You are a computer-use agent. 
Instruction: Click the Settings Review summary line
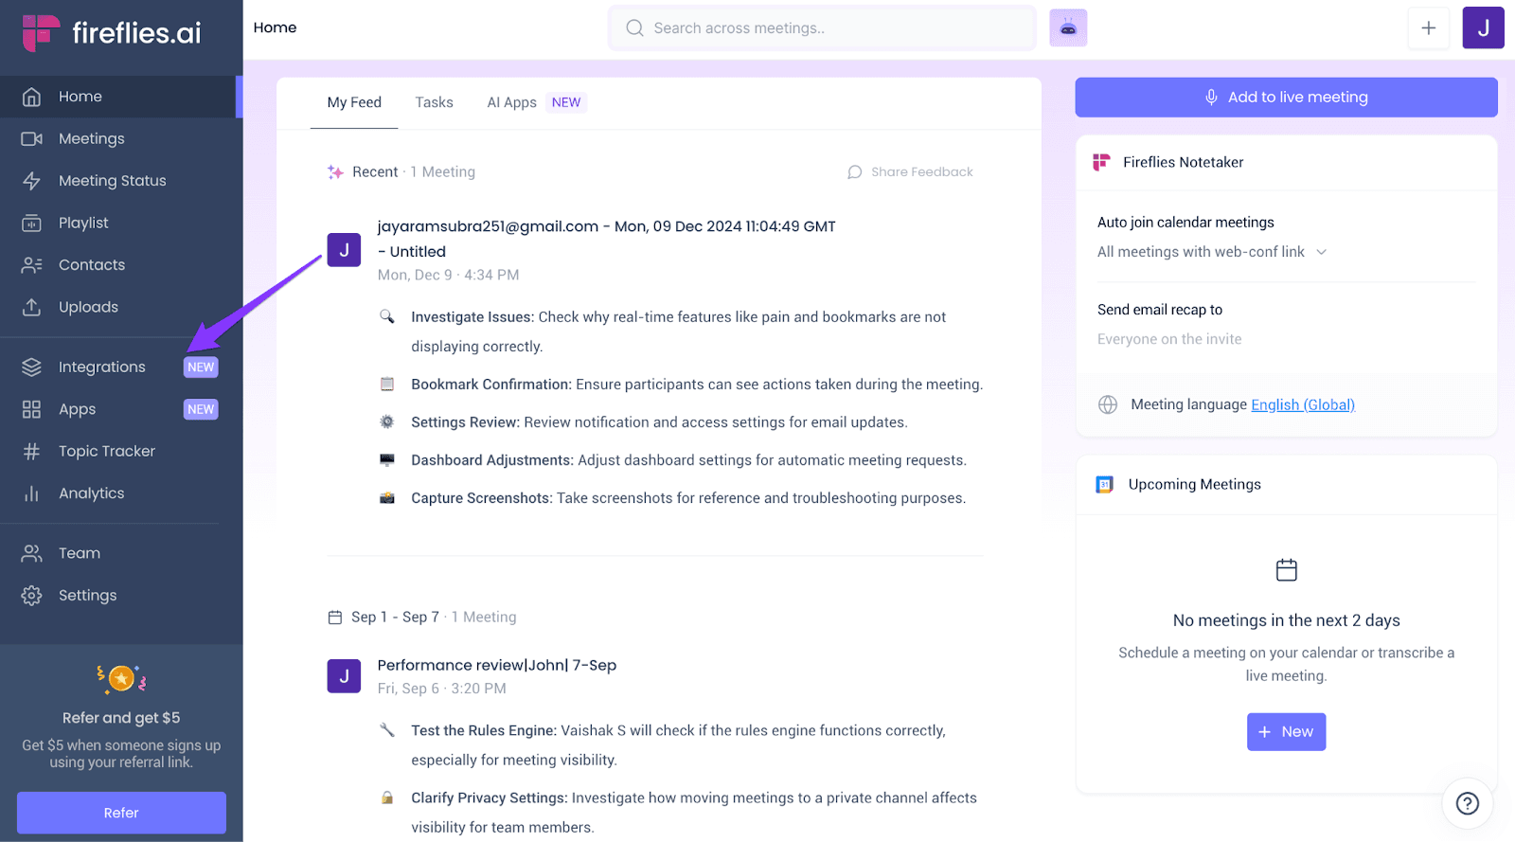tap(659, 422)
